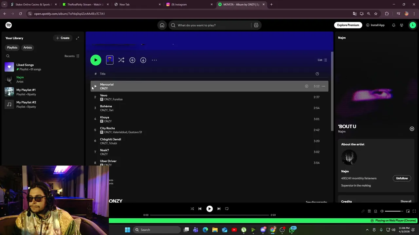This screenshot has height=235, width=419.
Task: Open a new Chrome tab
Action: click(271, 5)
